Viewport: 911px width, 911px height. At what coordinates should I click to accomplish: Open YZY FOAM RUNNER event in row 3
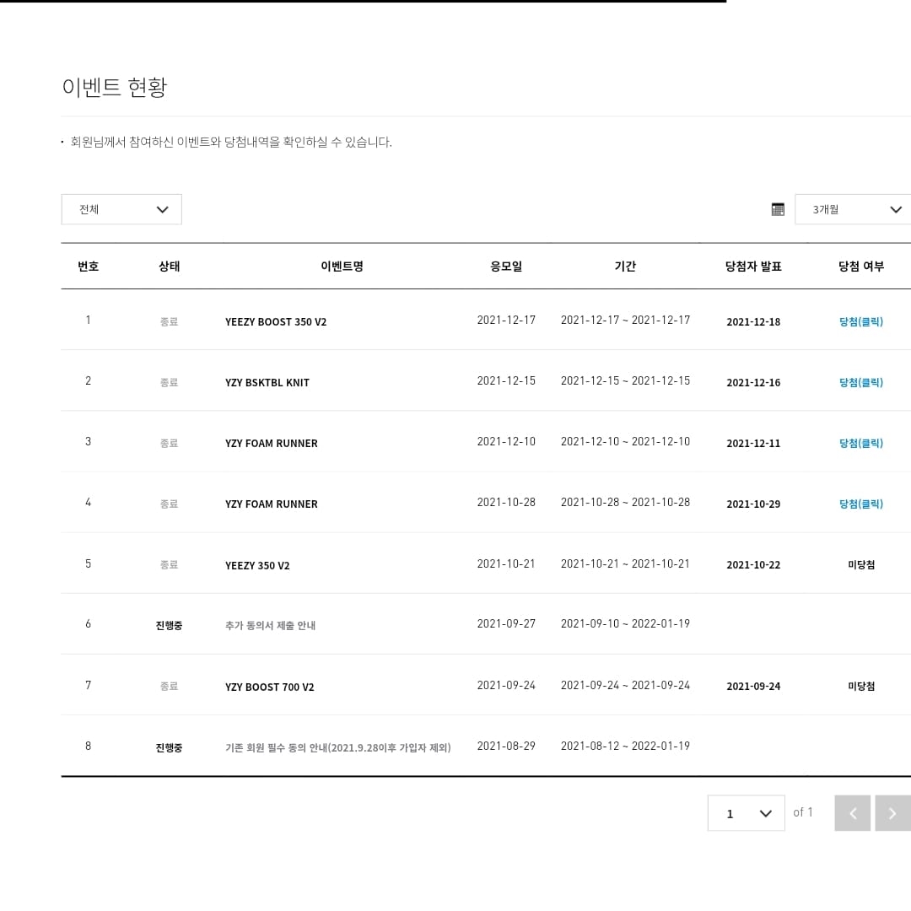click(x=272, y=444)
